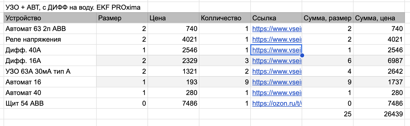Click the Ссылка header cell
410x126 pixels.
[x=276, y=18]
